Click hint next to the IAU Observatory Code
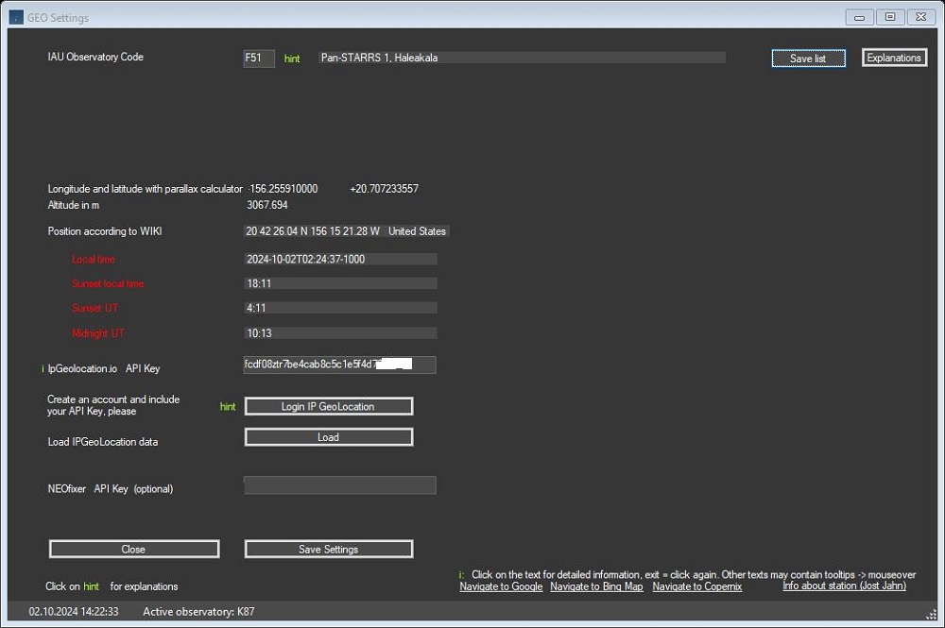945x628 pixels. click(x=292, y=58)
